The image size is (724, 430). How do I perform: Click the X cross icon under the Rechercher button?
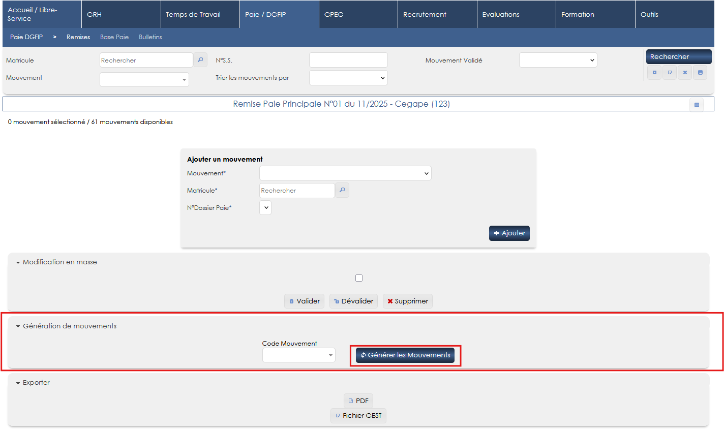coord(685,73)
